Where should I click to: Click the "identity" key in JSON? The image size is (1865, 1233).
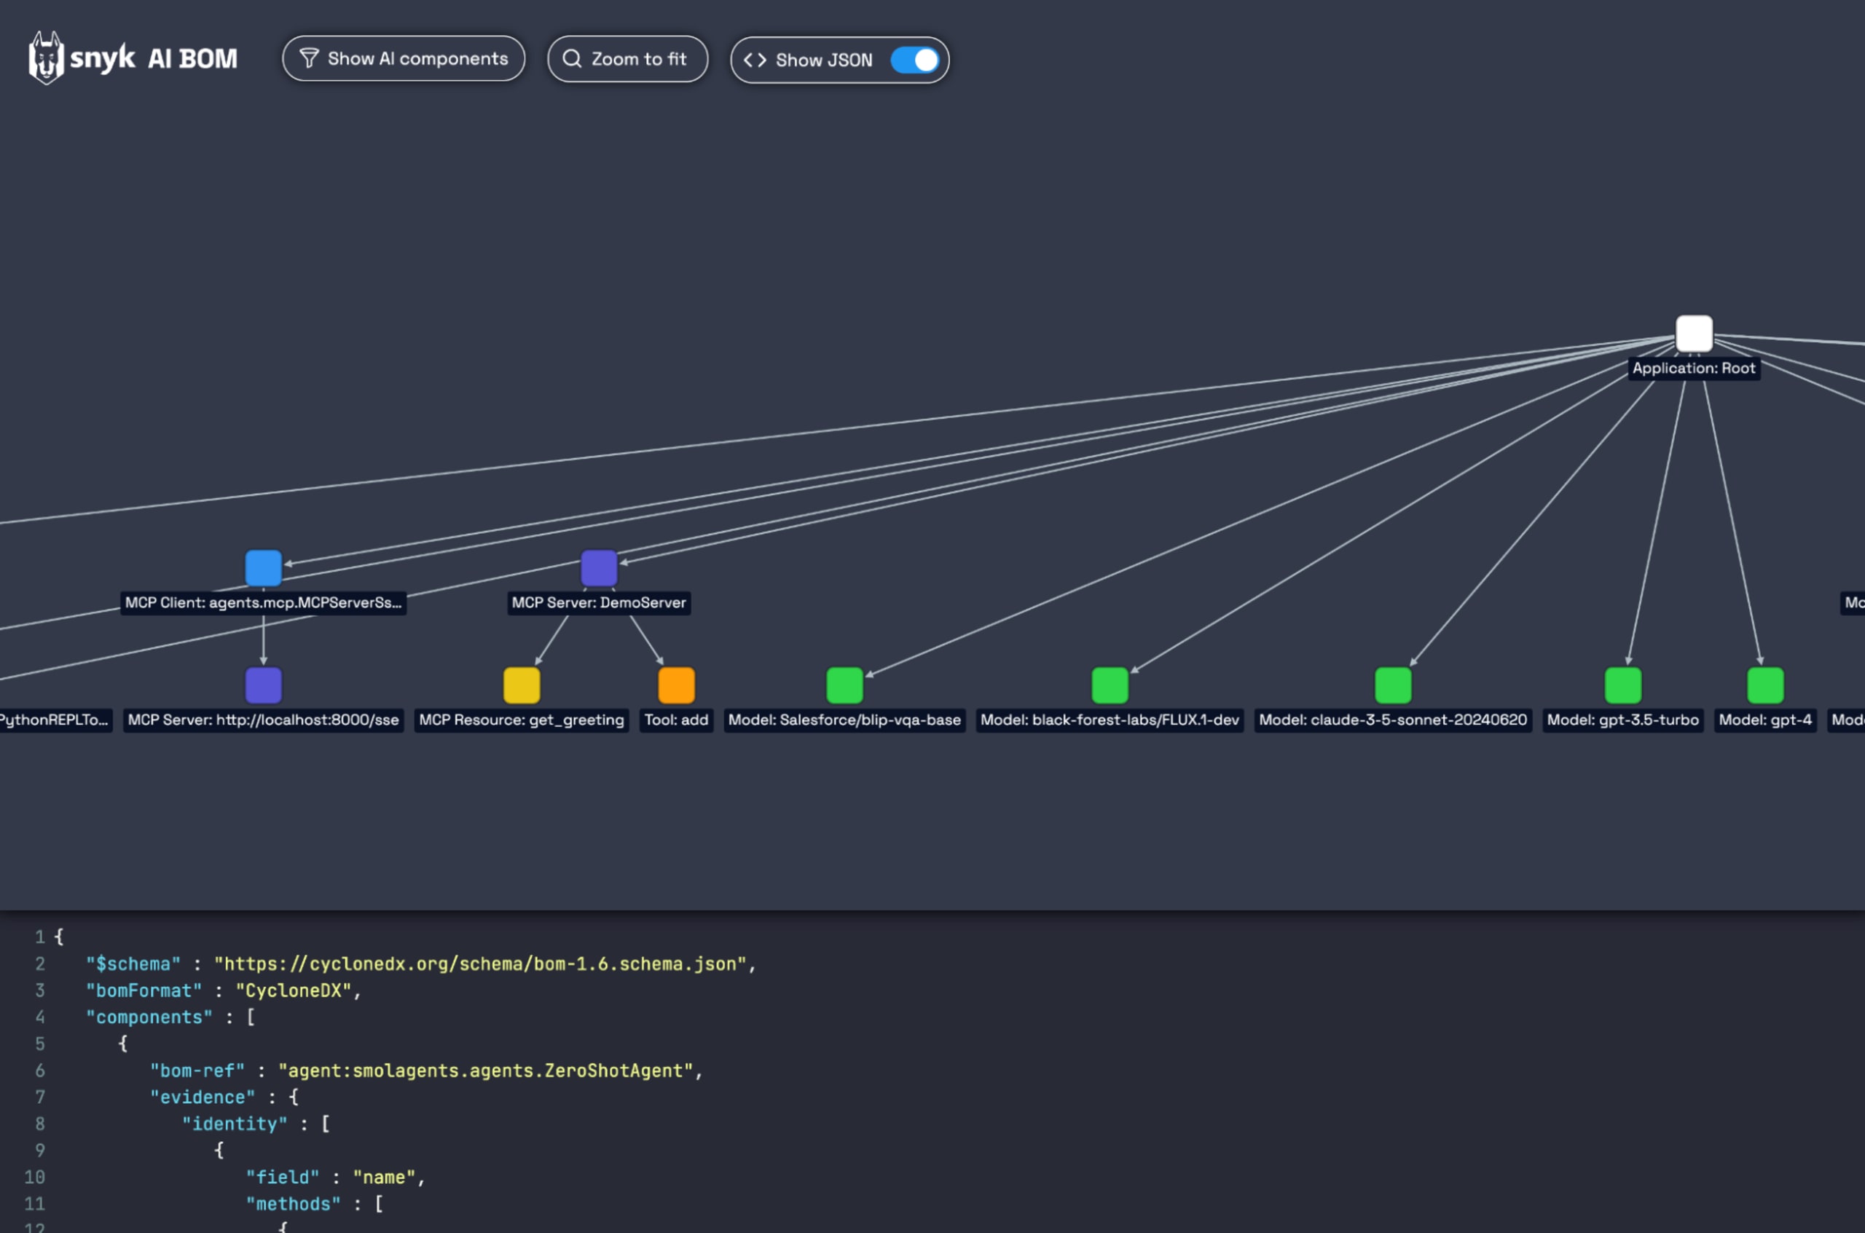[235, 1124]
